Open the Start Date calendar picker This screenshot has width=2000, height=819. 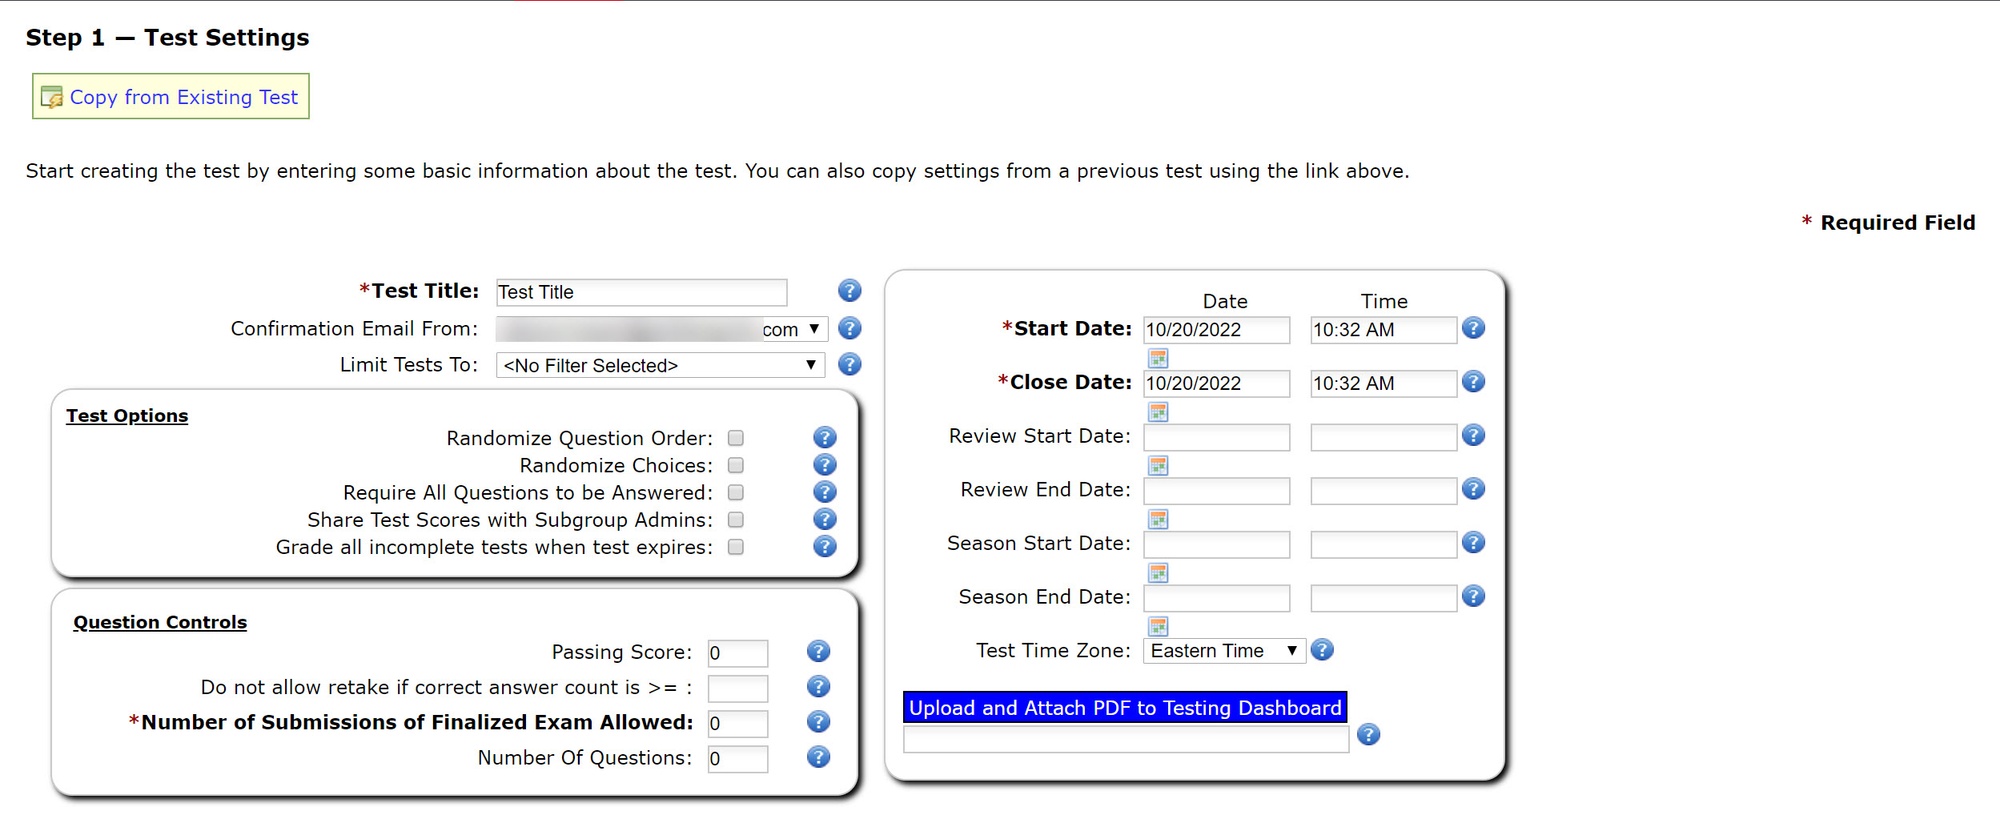[1159, 358]
